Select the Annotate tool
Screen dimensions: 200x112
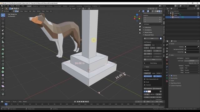click(3, 38)
